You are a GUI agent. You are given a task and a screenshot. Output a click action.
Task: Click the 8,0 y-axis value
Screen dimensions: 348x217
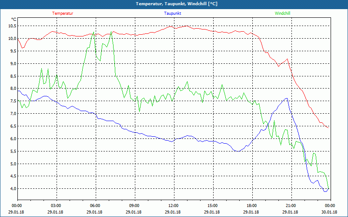13,89
